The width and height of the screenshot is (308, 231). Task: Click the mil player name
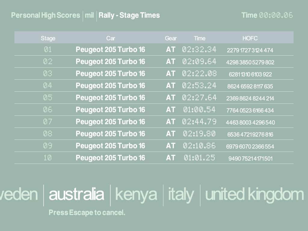(89, 15)
